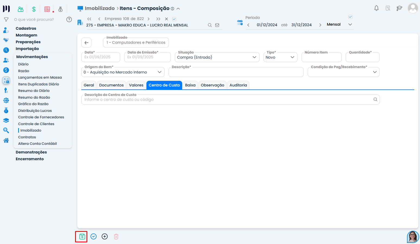Click the red trash delete icon
420x244 pixels.
click(x=116, y=237)
